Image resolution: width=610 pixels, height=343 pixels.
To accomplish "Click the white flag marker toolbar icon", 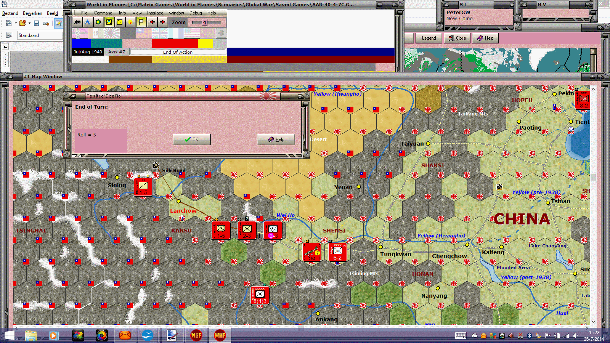I will click(141, 22).
